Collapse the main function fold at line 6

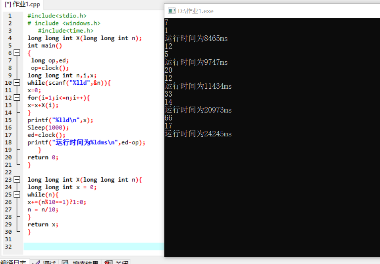click(x=17, y=52)
